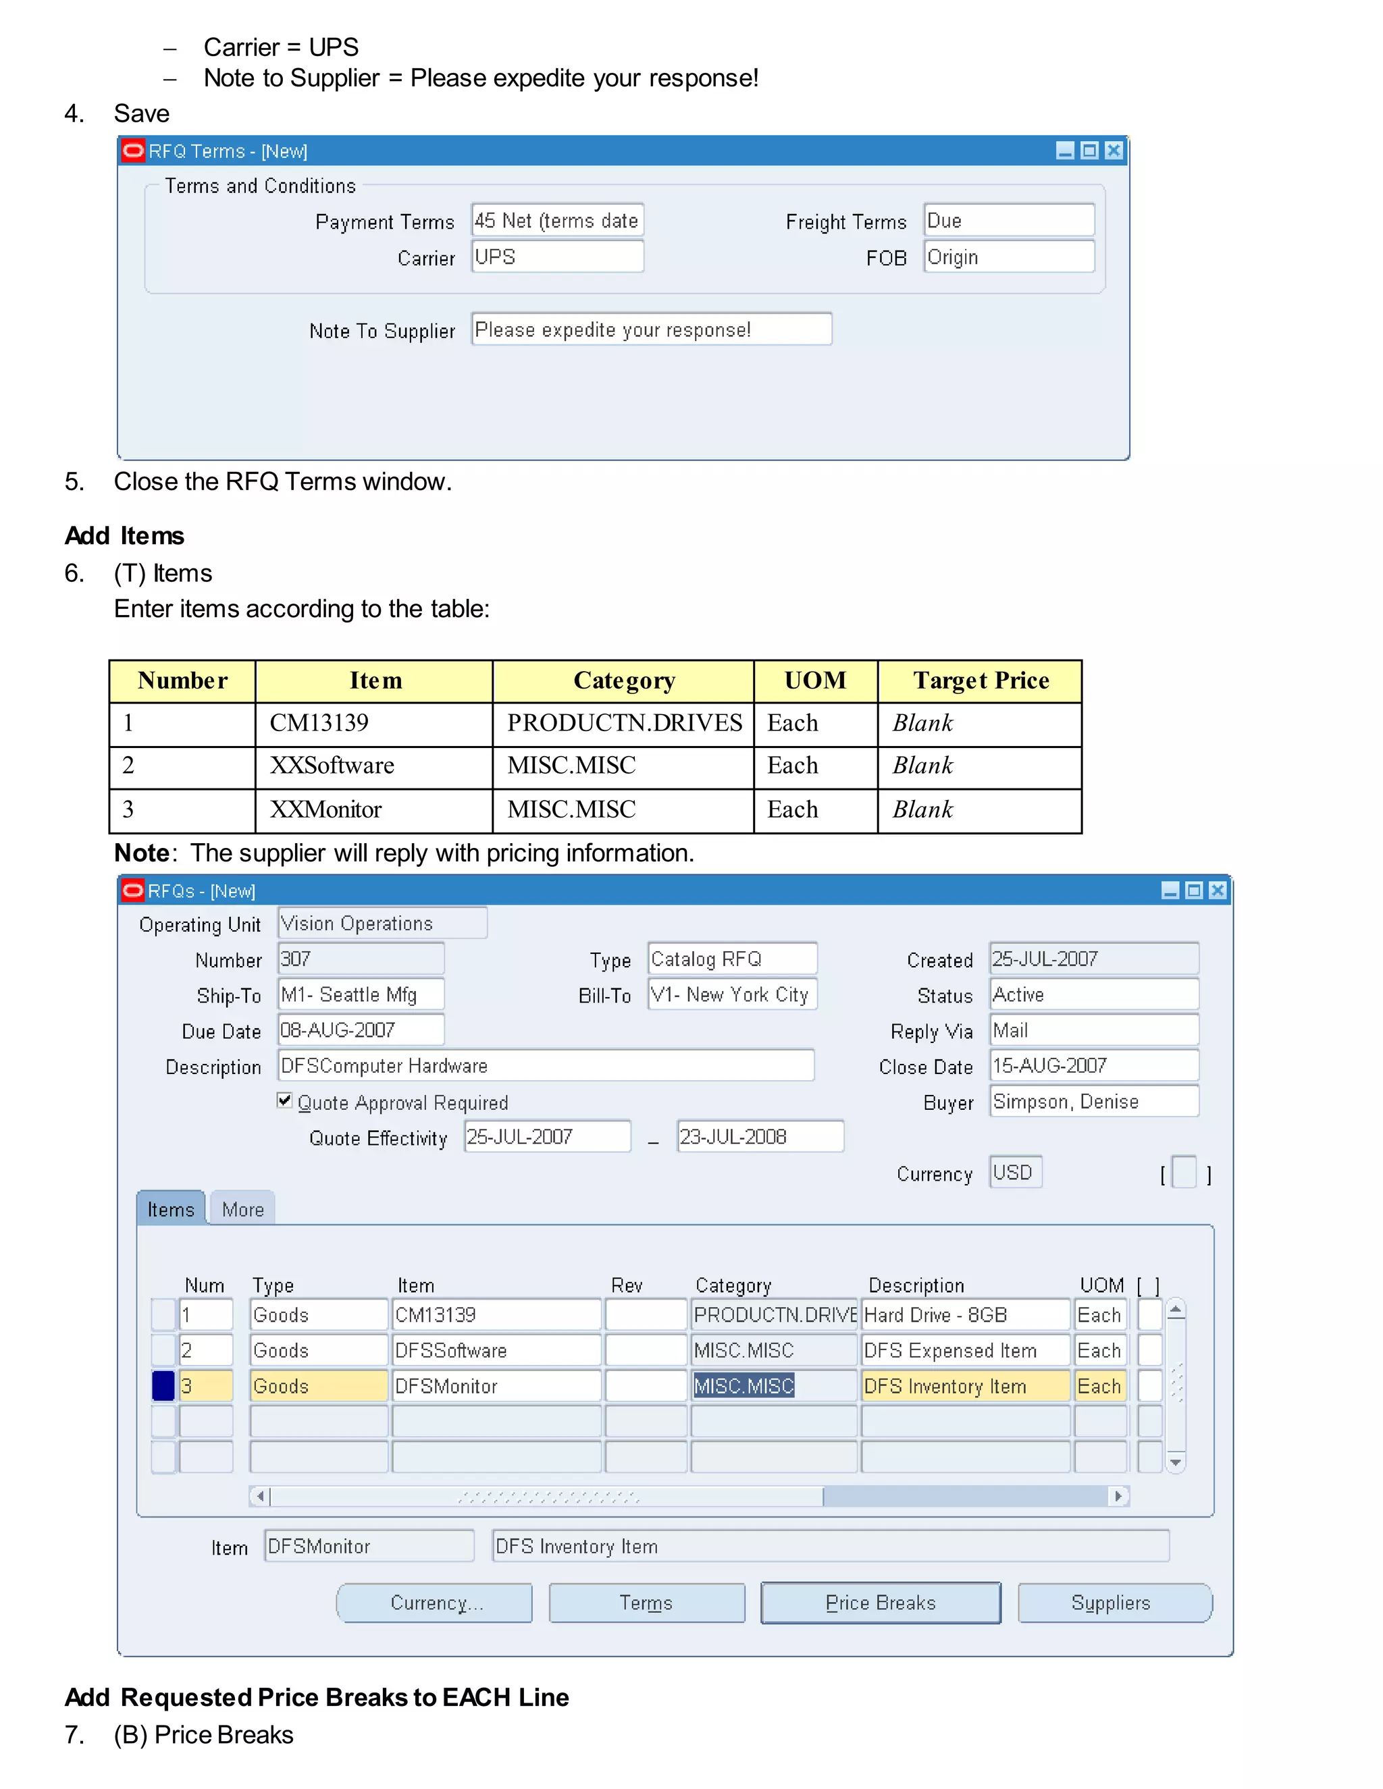Viewport: 1383px width, 1789px height.
Task: Minimize the RFQ Terms window
Action: (1064, 151)
